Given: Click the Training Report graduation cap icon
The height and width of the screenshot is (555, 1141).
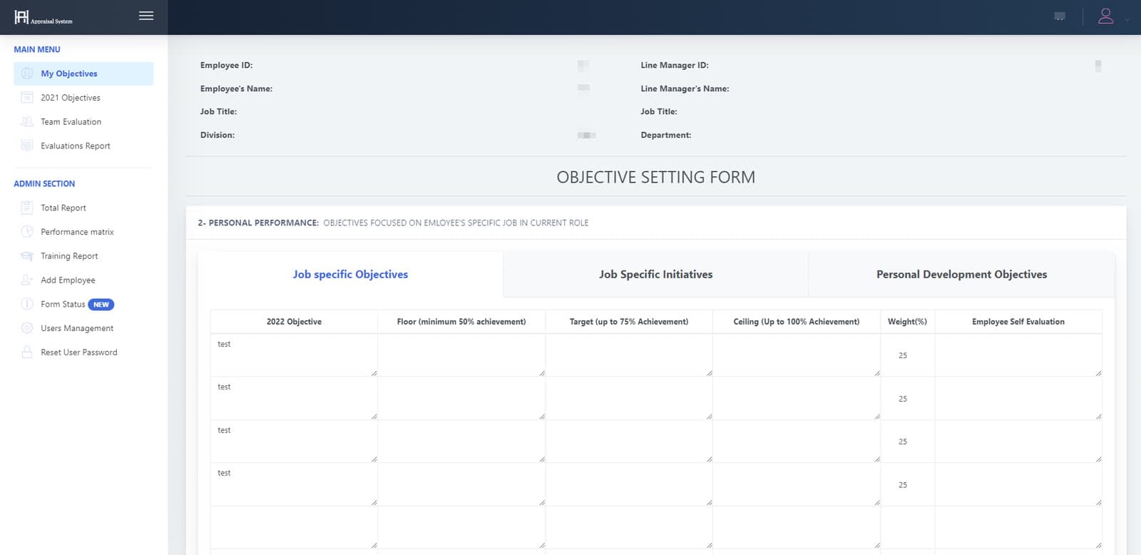Looking at the screenshot, I should coord(27,256).
